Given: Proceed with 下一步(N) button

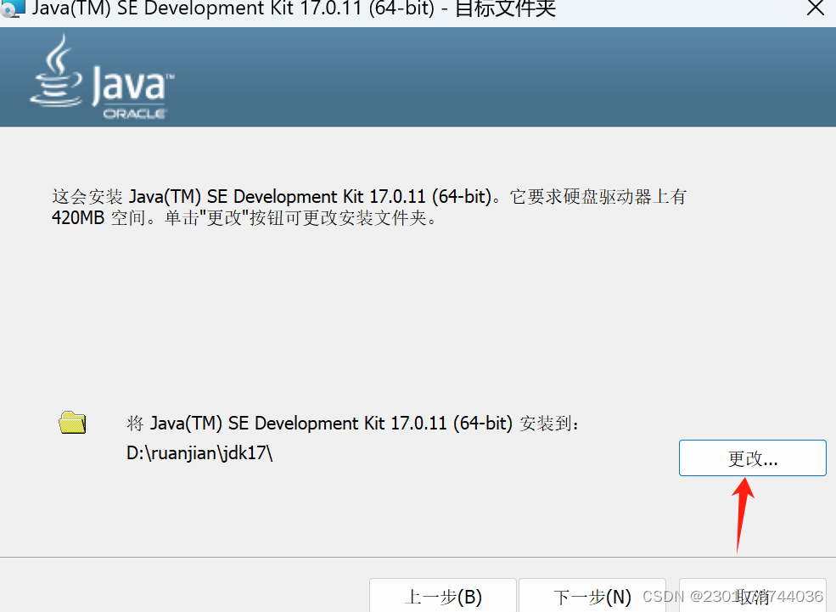Looking at the screenshot, I should point(592,596).
